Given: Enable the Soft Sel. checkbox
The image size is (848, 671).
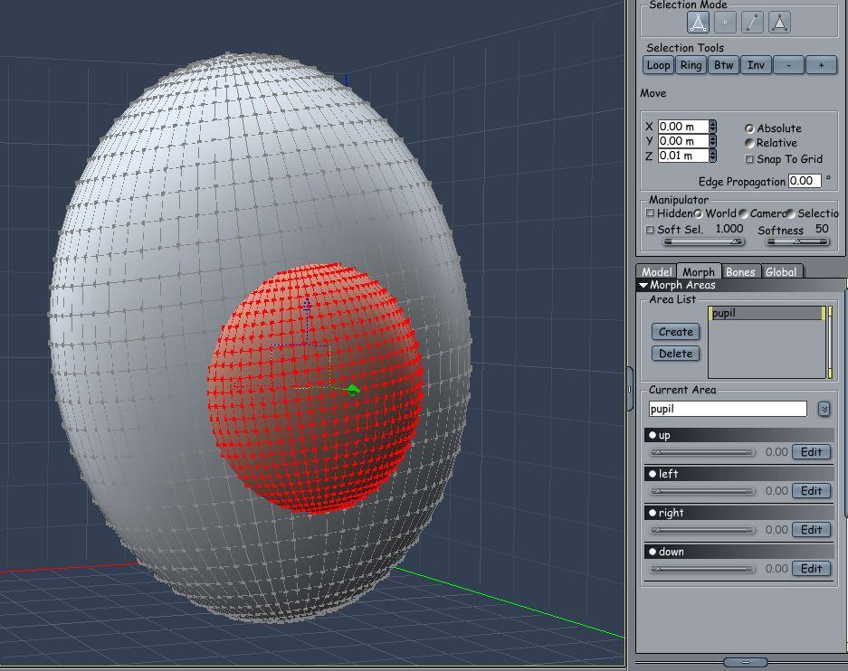Looking at the screenshot, I should coord(650,230).
